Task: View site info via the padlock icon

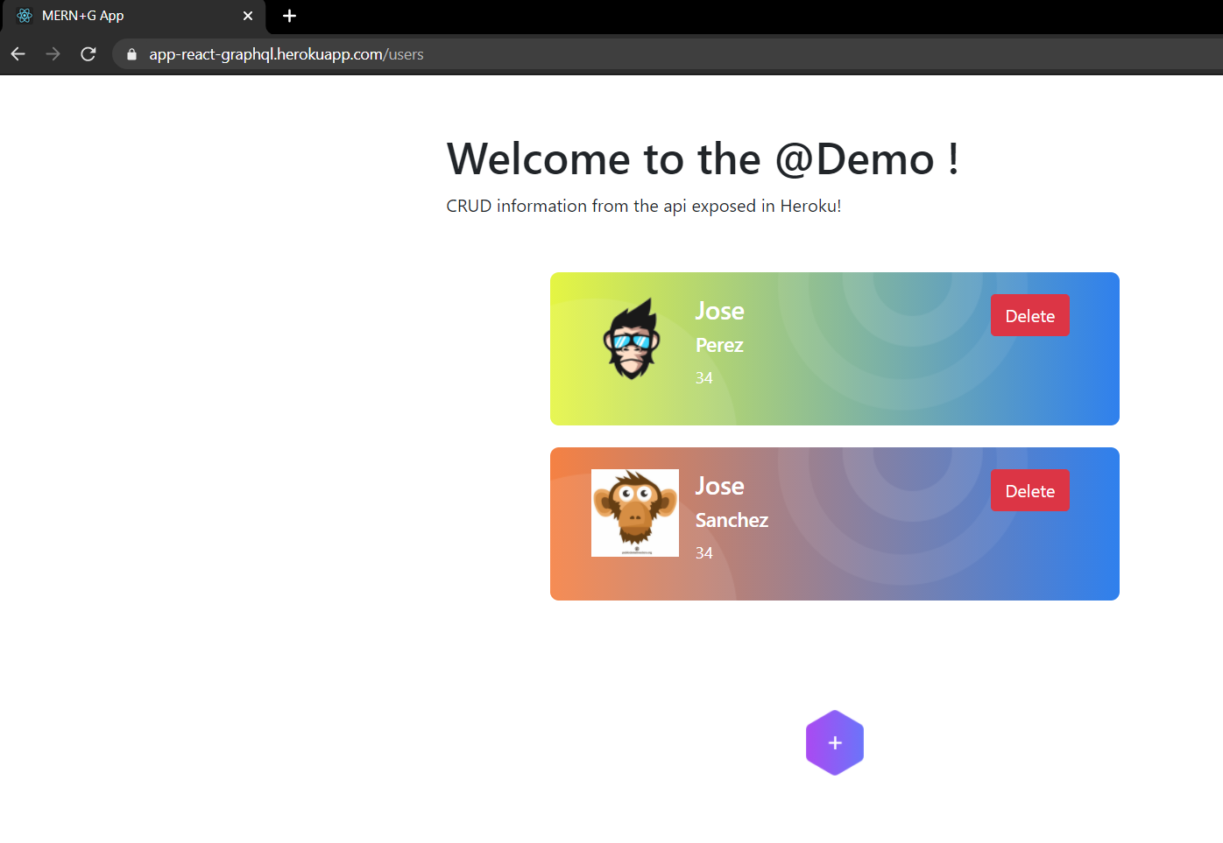Action: (x=132, y=54)
